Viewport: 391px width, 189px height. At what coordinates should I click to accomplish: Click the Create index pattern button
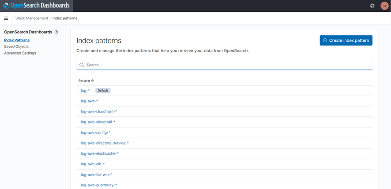346,40
